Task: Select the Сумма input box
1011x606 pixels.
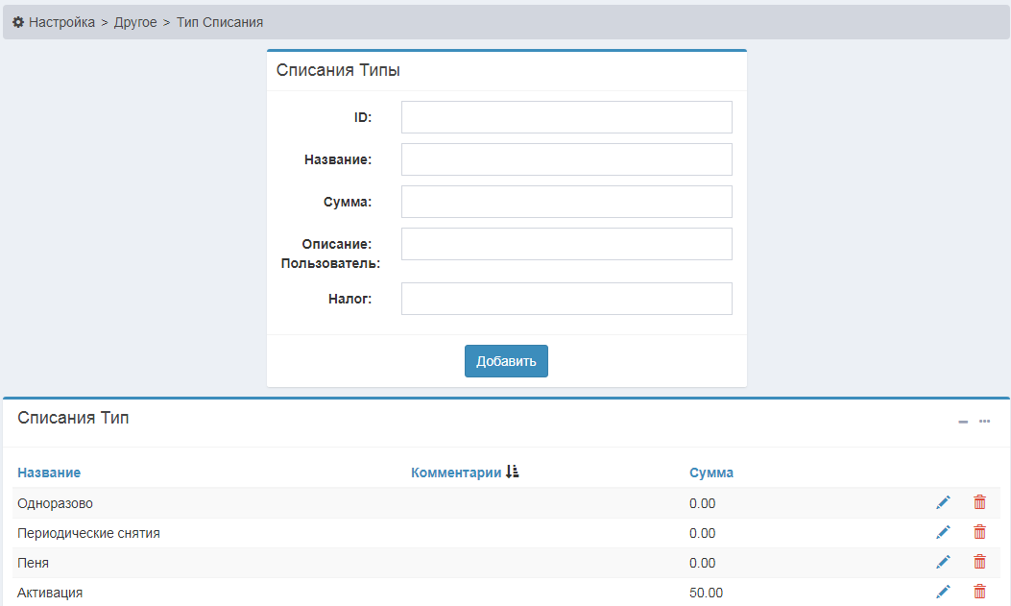Action: click(566, 202)
